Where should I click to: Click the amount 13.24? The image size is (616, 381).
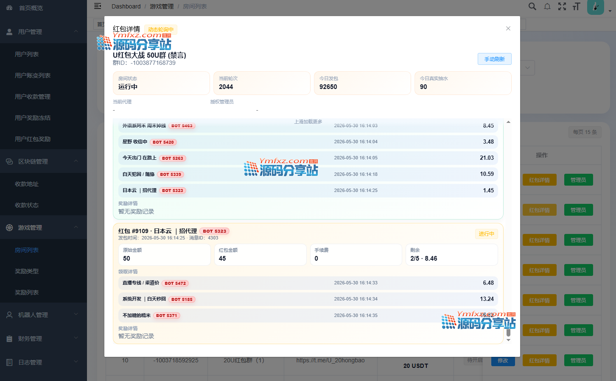(487, 299)
